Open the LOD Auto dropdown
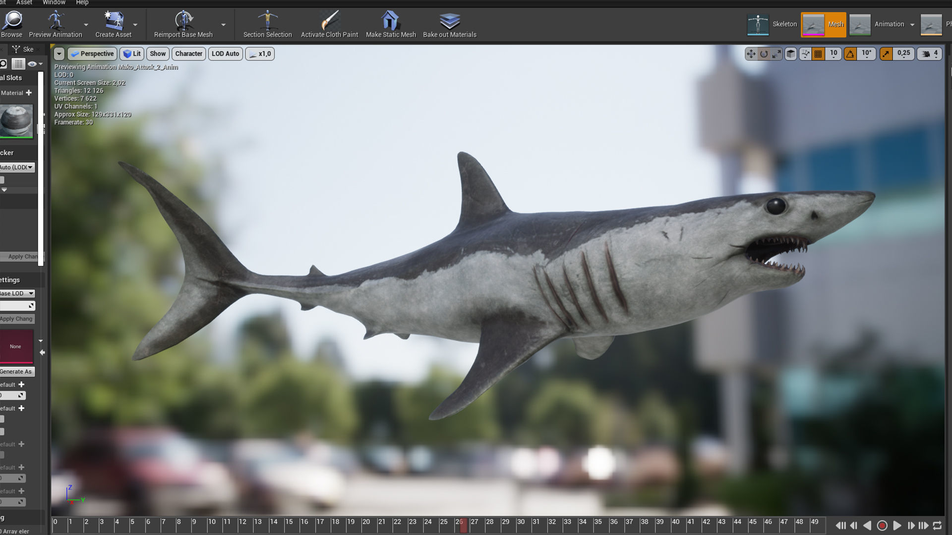This screenshot has height=535, width=952. [226, 53]
